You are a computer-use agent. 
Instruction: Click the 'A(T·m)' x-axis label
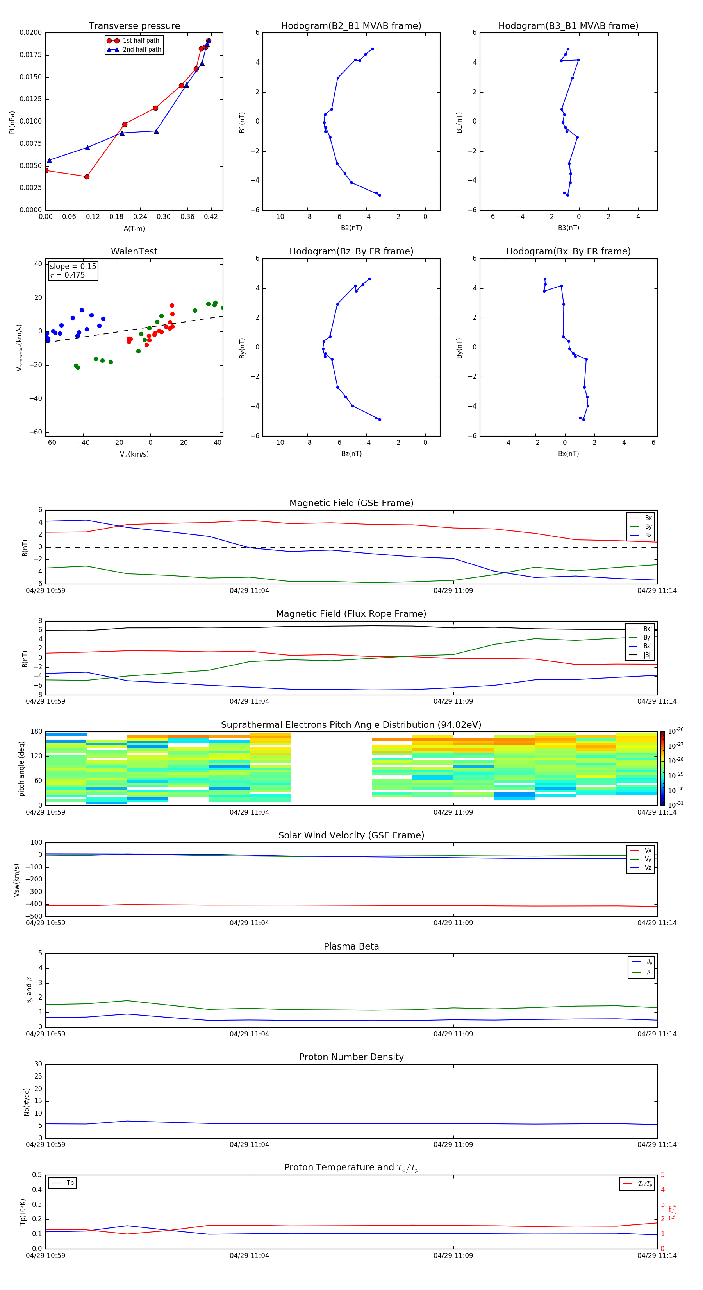[x=134, y=229]
